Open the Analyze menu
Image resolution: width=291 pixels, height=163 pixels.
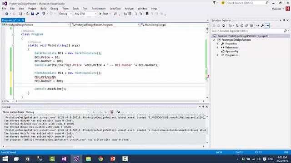coord(129,9)
